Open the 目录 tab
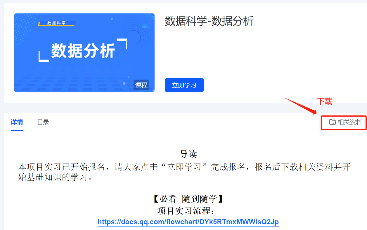Viewport: 367px width, 230px height. (x=43, y=122)
